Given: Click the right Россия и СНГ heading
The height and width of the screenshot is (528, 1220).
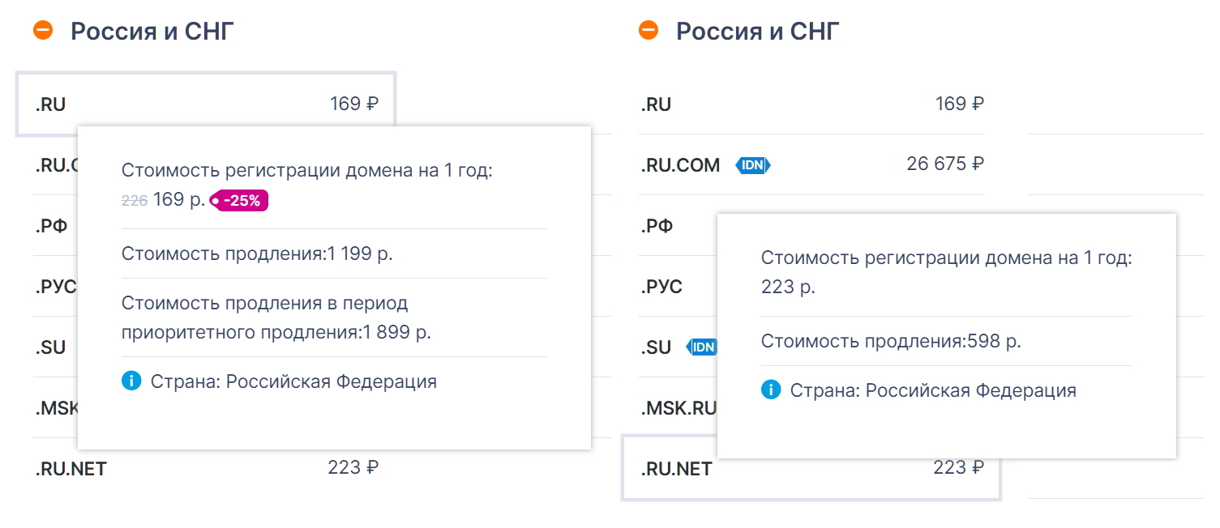Looking at the screenshot, I should coord(758,32).
